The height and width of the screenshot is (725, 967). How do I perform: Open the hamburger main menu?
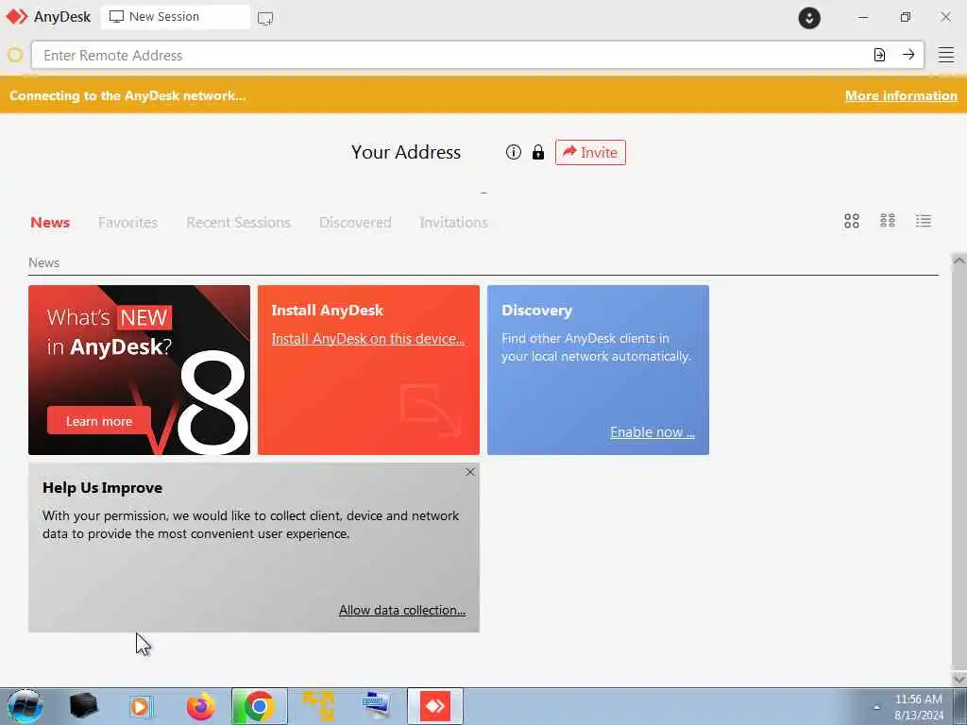946,55
